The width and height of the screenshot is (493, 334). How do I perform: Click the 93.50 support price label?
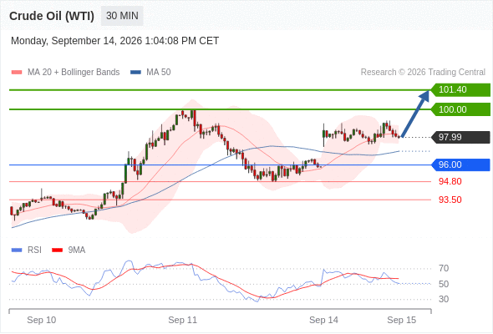coord(450,200)
